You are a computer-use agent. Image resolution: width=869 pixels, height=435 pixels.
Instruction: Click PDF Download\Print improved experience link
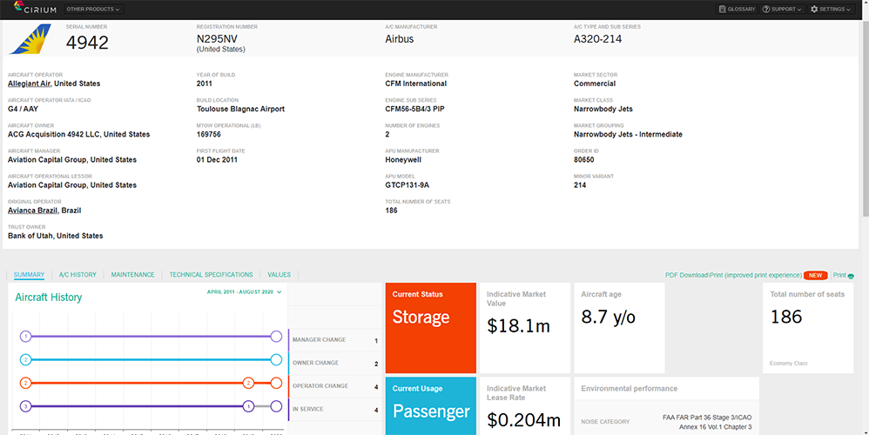point(733,275)
